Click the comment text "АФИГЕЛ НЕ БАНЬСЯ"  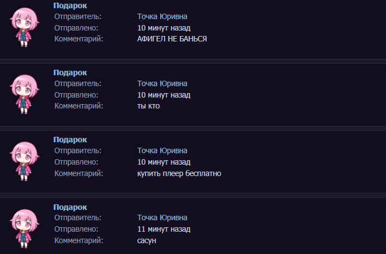click(172, 39)
